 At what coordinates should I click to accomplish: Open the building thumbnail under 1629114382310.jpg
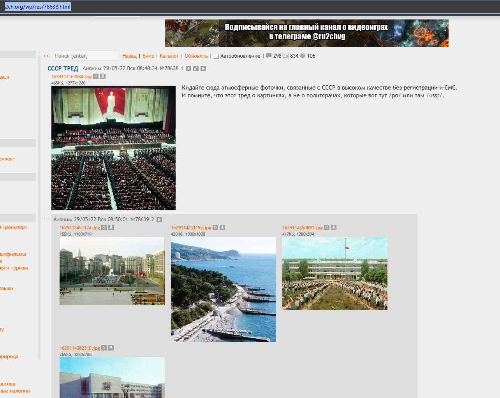point(112,377)
